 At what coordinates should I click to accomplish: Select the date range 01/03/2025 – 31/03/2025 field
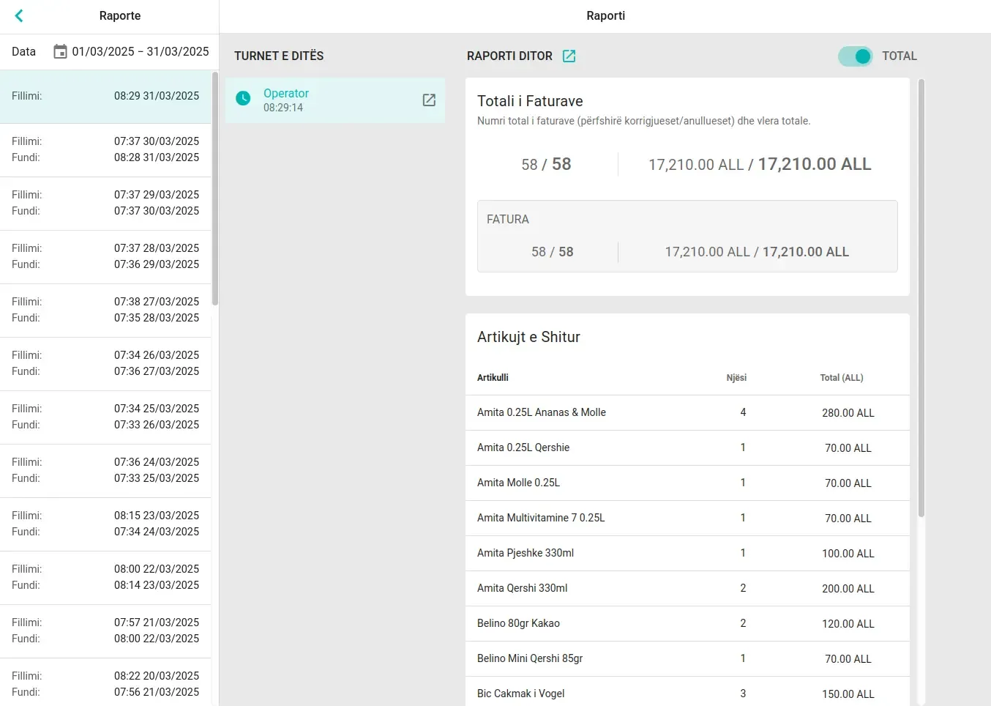140,52
